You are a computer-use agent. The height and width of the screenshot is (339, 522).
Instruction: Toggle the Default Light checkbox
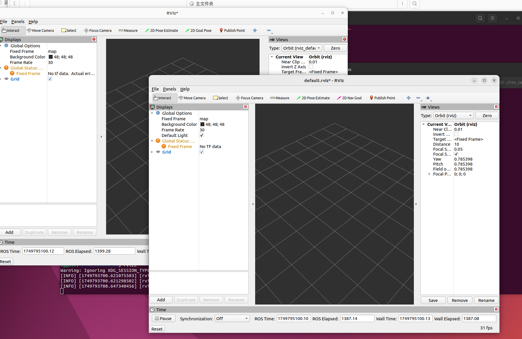tap(202, 135)
